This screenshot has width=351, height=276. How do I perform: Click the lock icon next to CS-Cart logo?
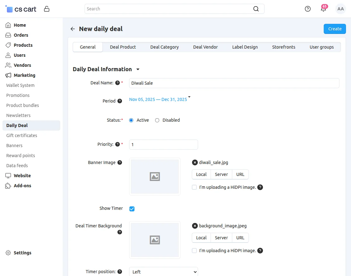(x=47, y=9)
